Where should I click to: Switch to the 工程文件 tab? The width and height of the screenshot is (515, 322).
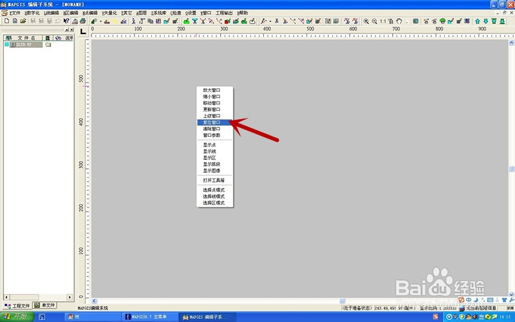17,305
